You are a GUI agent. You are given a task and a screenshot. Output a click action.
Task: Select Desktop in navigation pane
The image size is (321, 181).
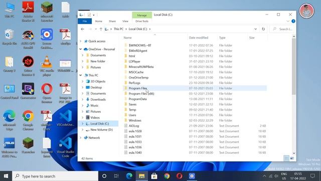96,87
